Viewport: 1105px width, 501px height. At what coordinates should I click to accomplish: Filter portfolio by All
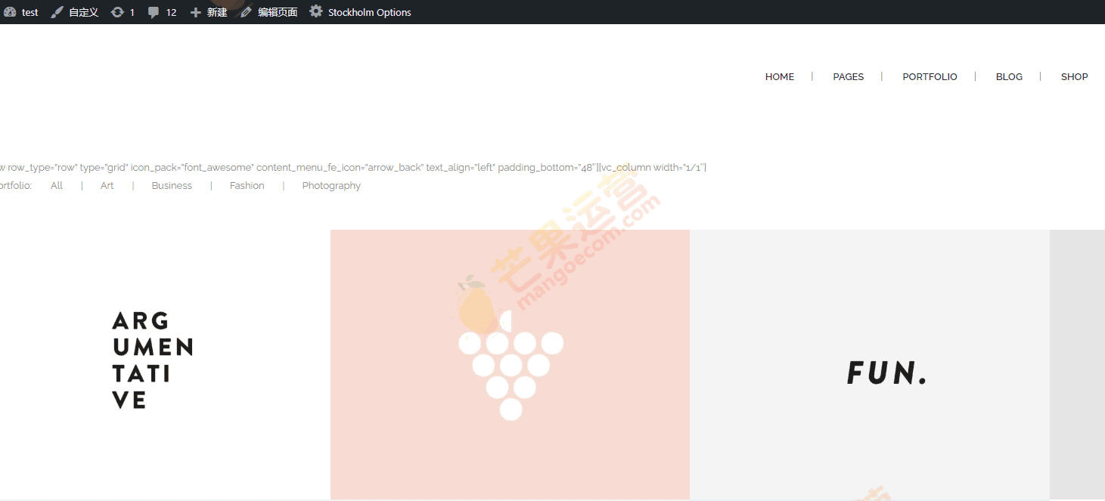coord(57,186)
